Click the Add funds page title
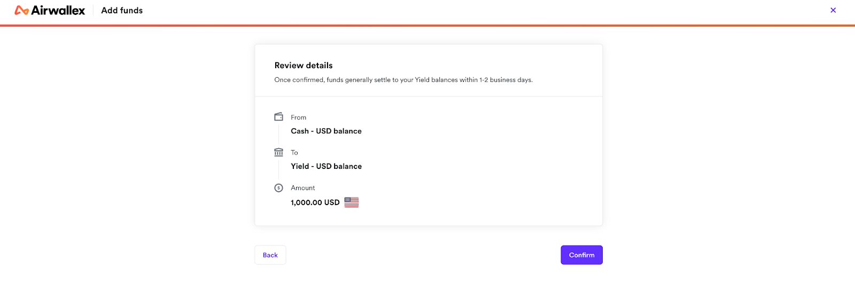Screen dimensions: 855x293 122,11
